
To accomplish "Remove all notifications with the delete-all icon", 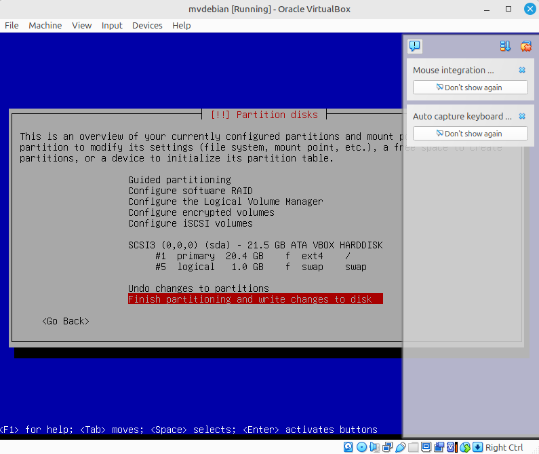I will pos(525,46).
